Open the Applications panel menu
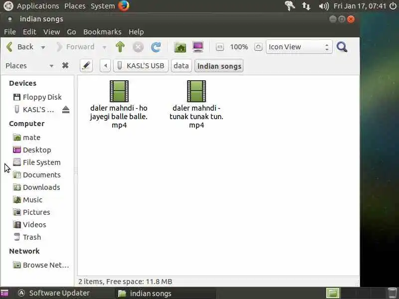 (x=38, y=5)
